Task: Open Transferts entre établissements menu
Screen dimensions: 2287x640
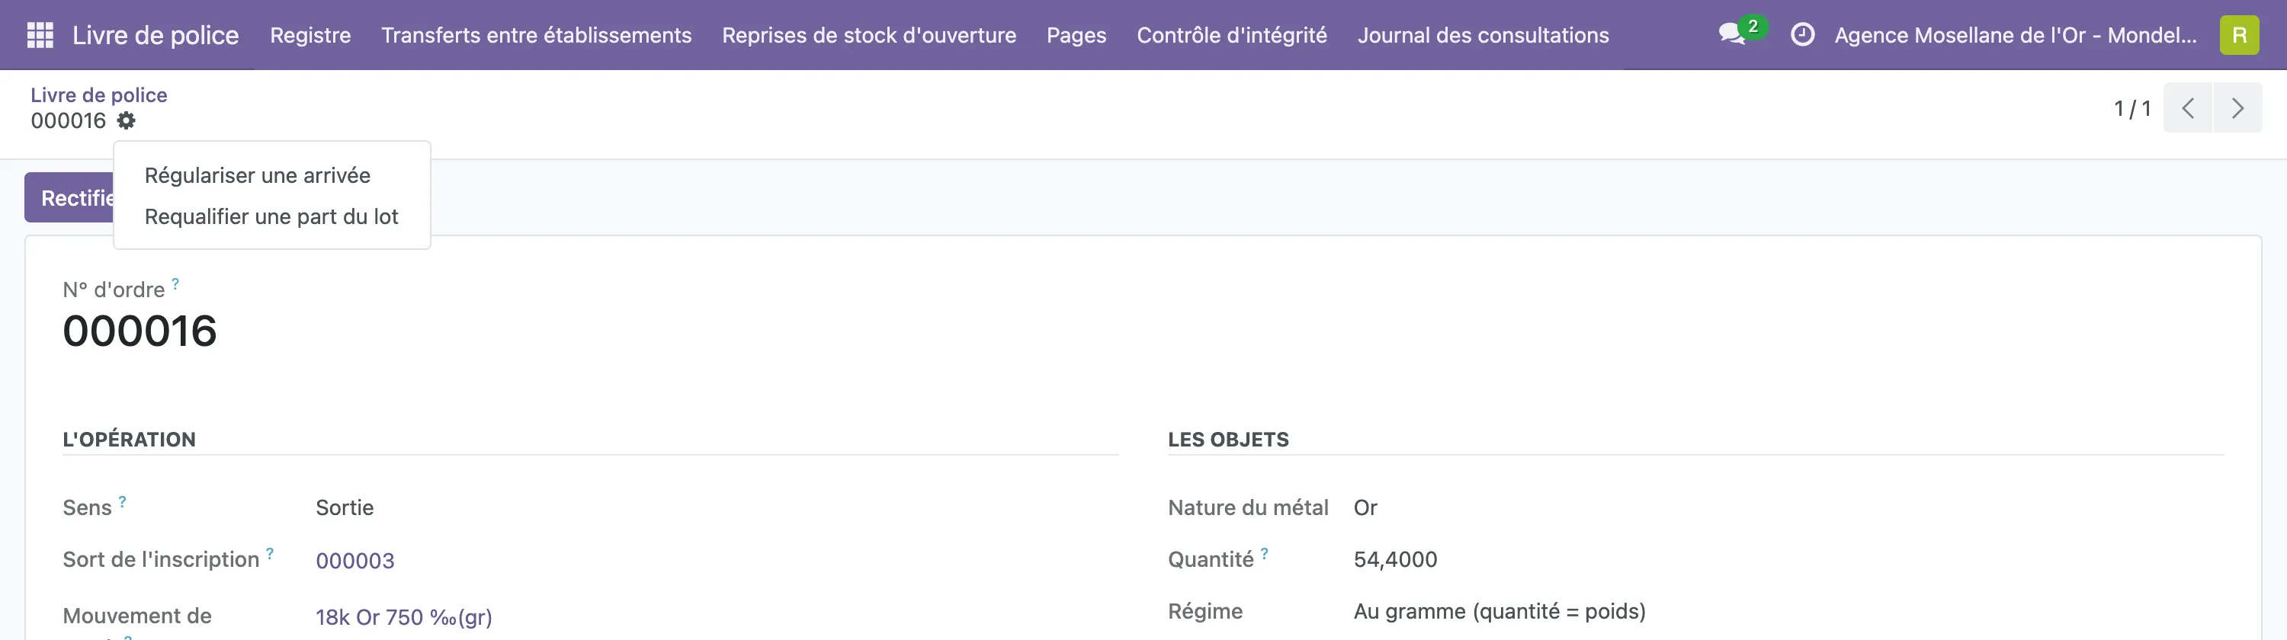Action: pos(536,36)
